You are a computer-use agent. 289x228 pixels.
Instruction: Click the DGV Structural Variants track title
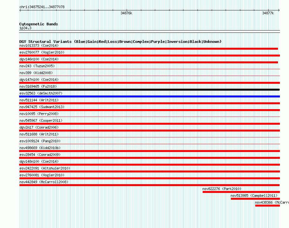(120, 42)
